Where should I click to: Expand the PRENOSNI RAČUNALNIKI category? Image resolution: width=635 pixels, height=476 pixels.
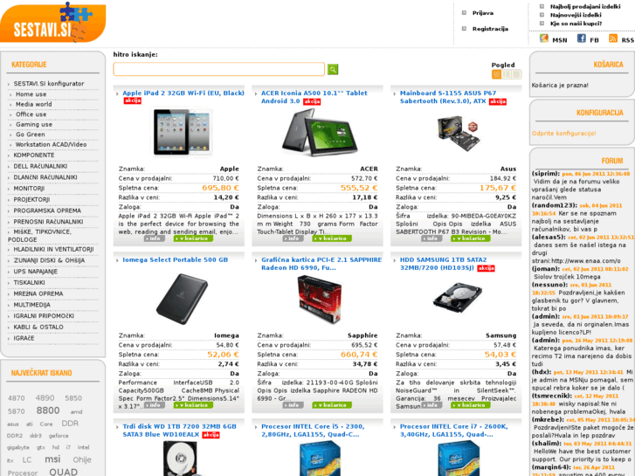pos(48,222)
